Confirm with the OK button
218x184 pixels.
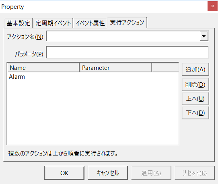64,173
